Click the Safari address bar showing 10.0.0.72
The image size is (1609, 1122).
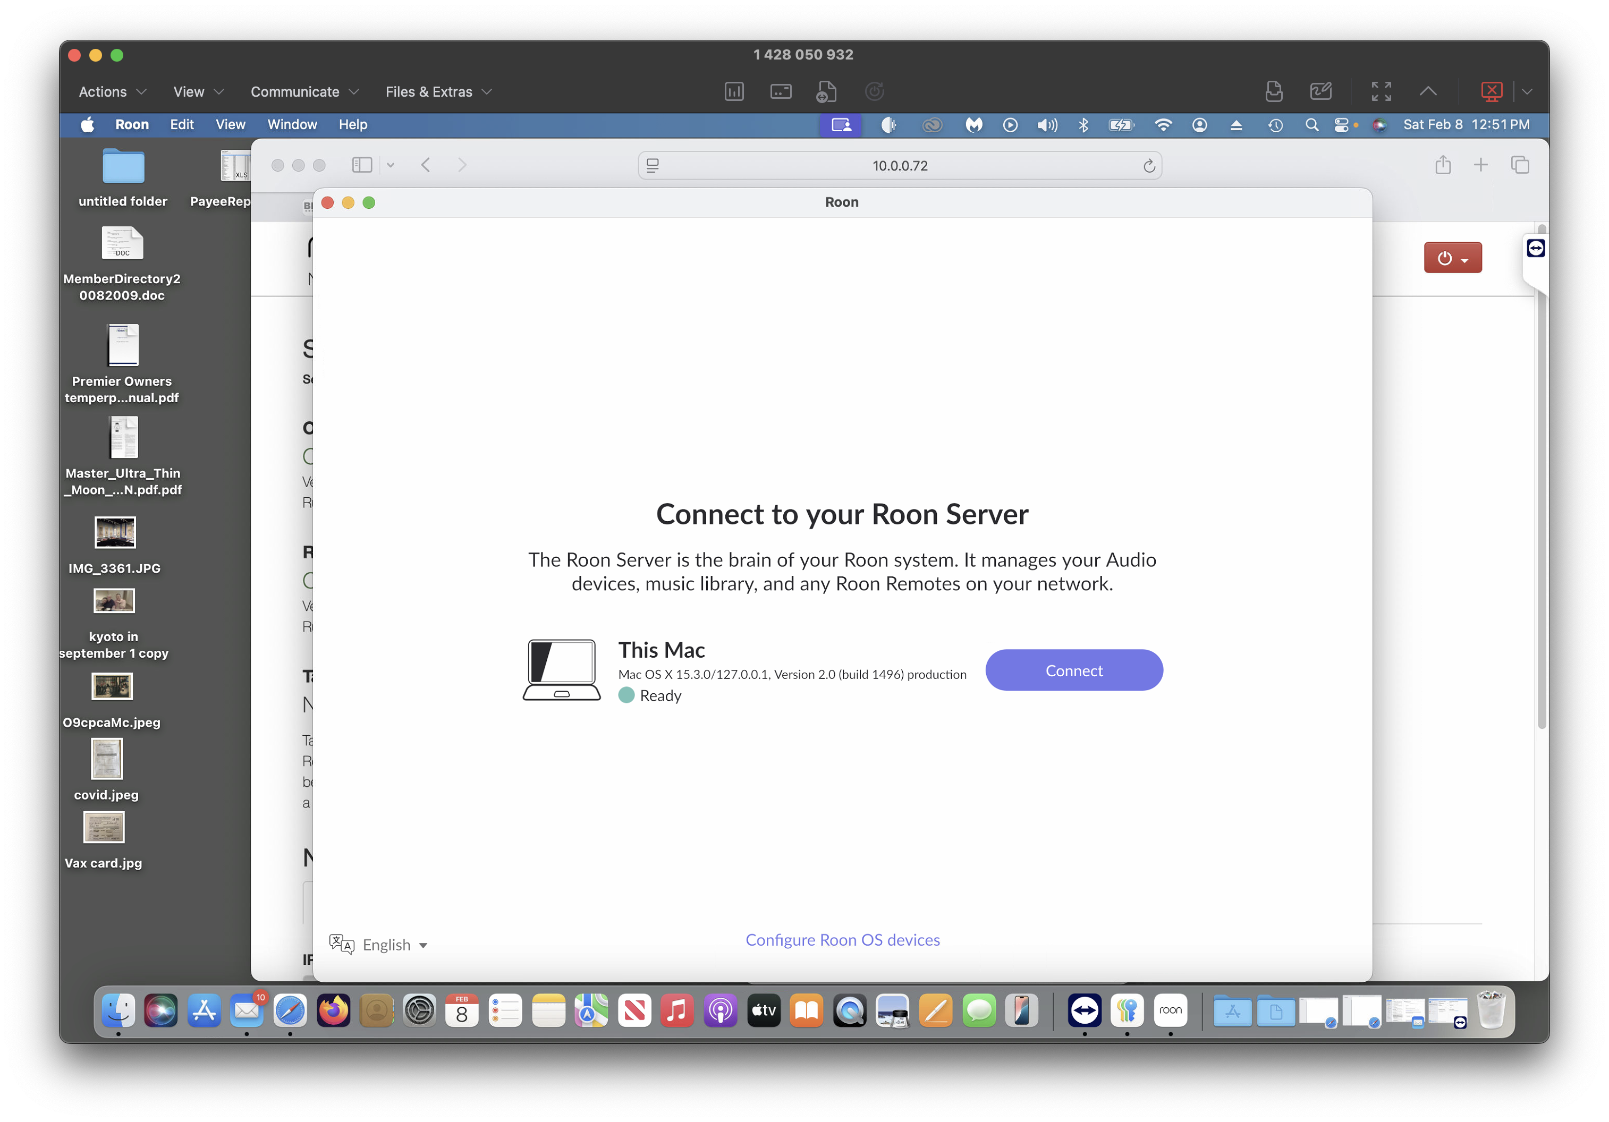[x=900, y=165]
